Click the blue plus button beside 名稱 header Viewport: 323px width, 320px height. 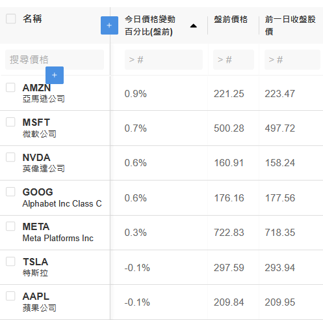pos(109,25)
